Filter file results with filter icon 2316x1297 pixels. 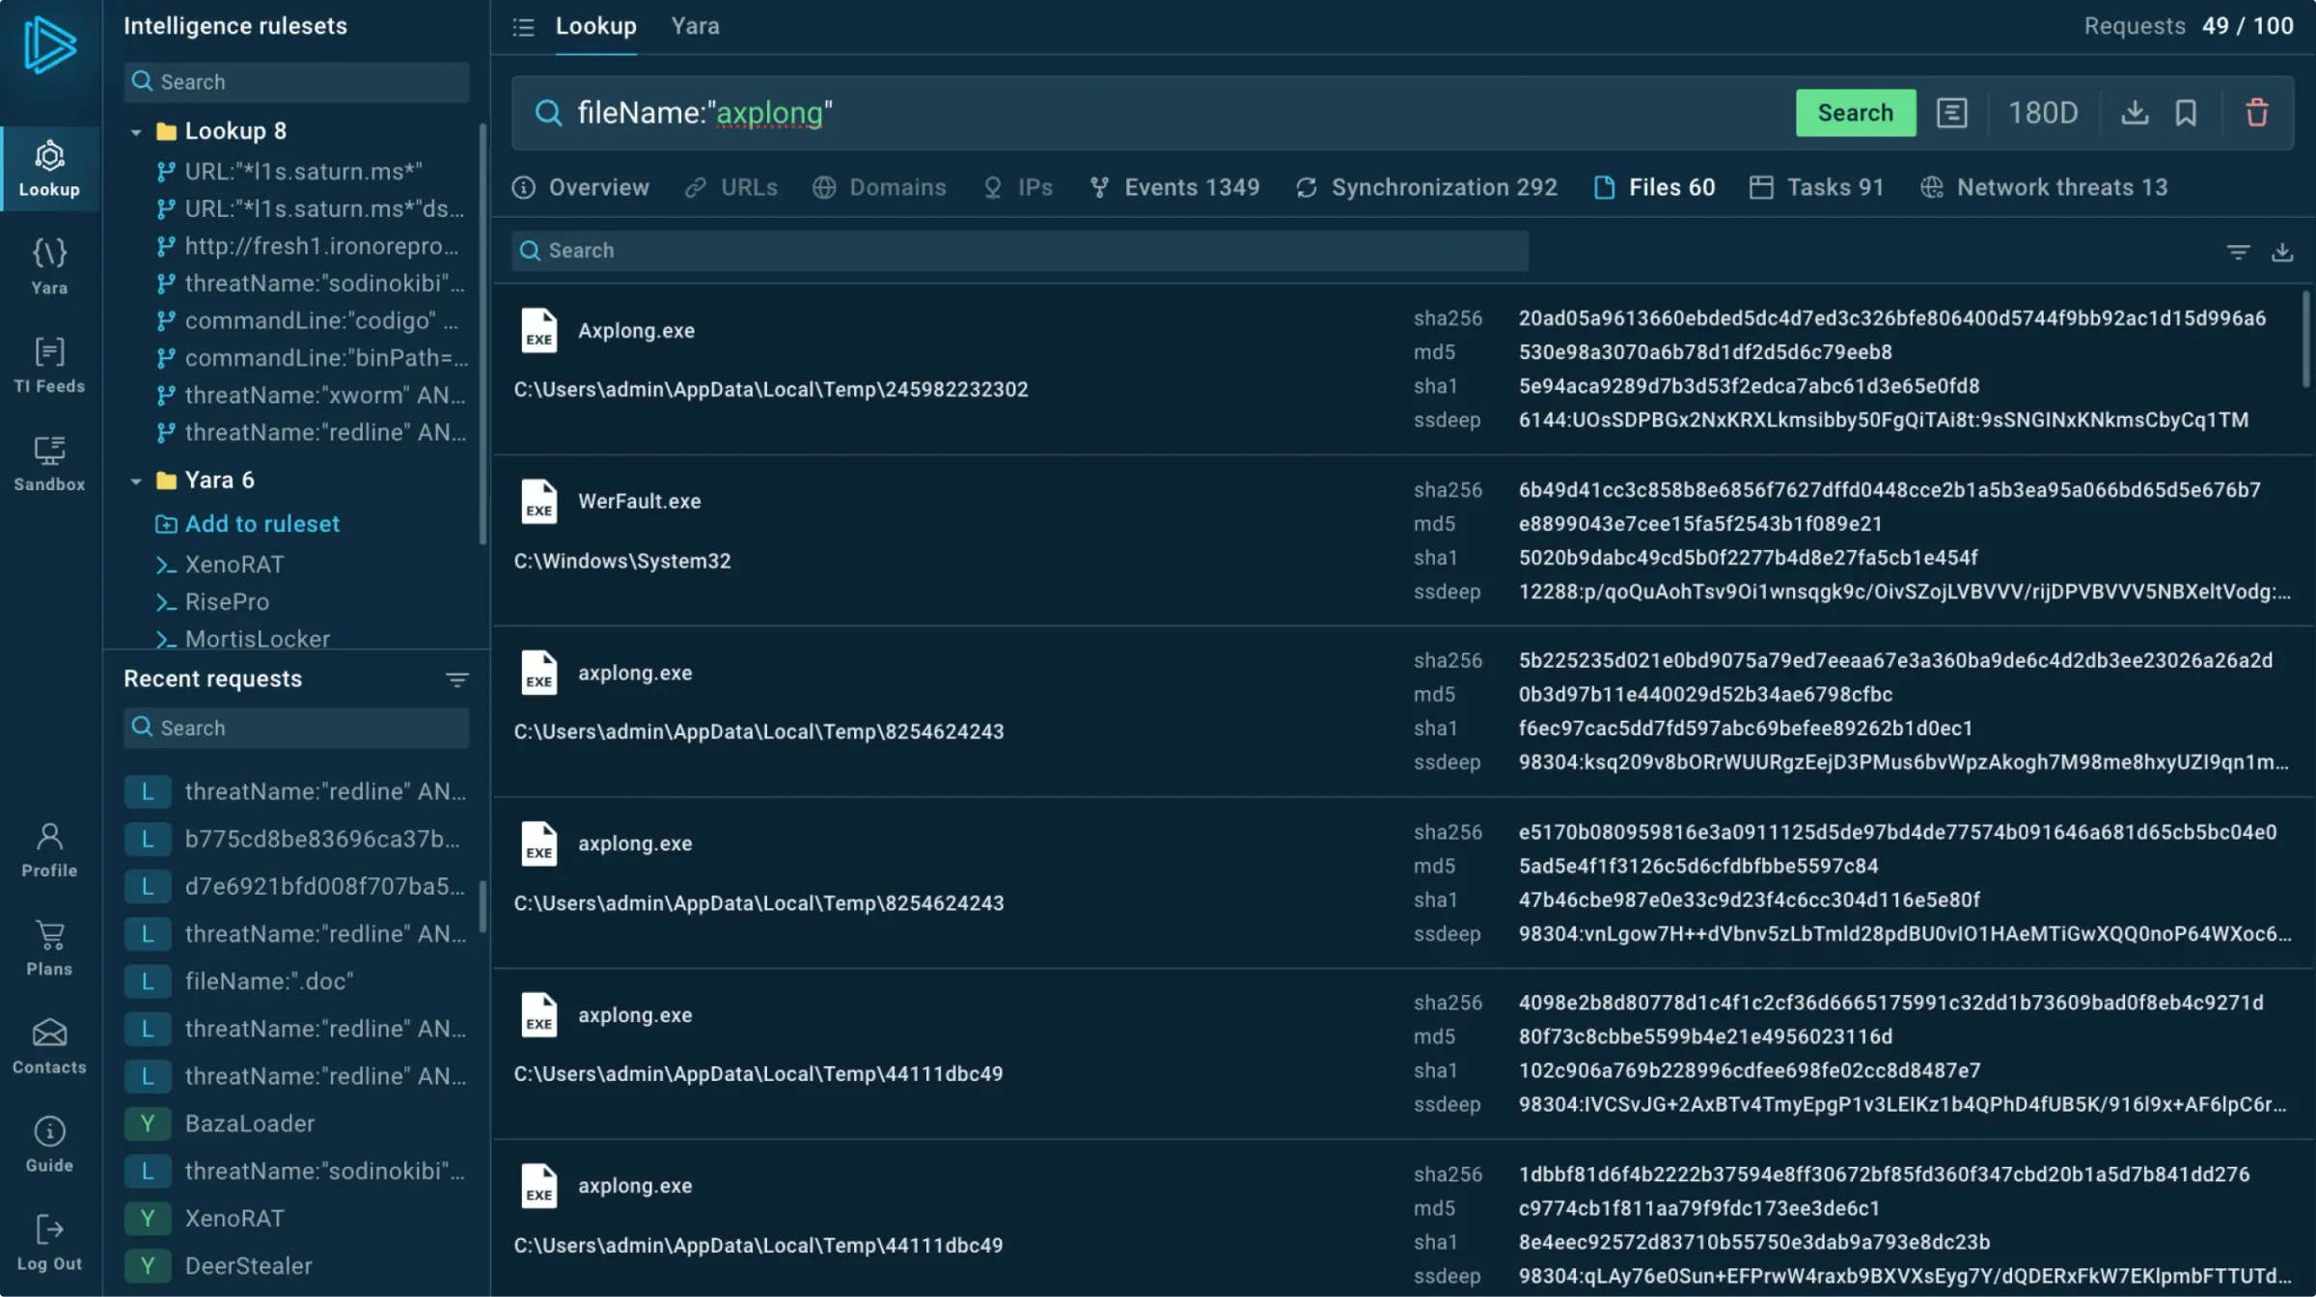pos(2238,252)
